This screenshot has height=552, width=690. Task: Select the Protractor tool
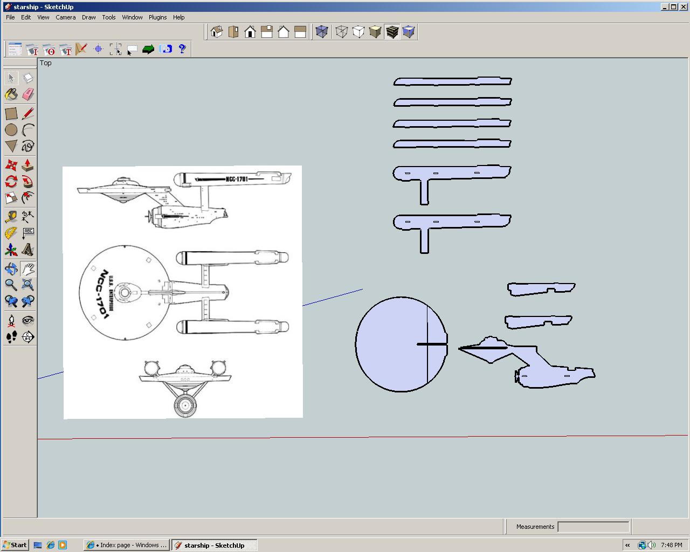click(11, 233)
